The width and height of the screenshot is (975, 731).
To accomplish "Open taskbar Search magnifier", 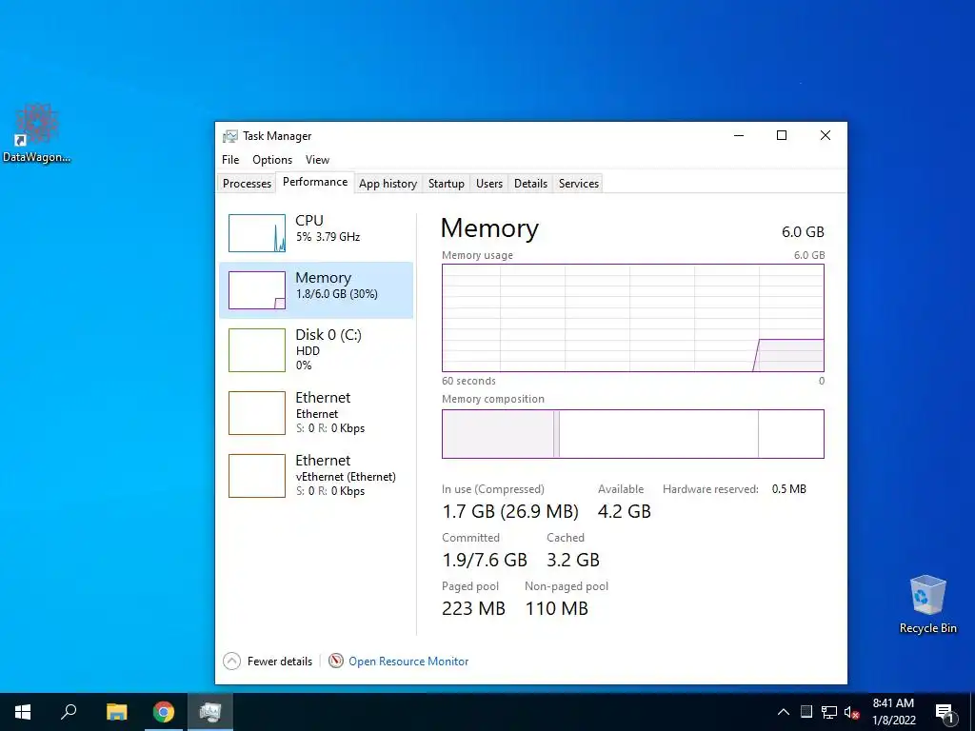I will (x=69, y=712).
